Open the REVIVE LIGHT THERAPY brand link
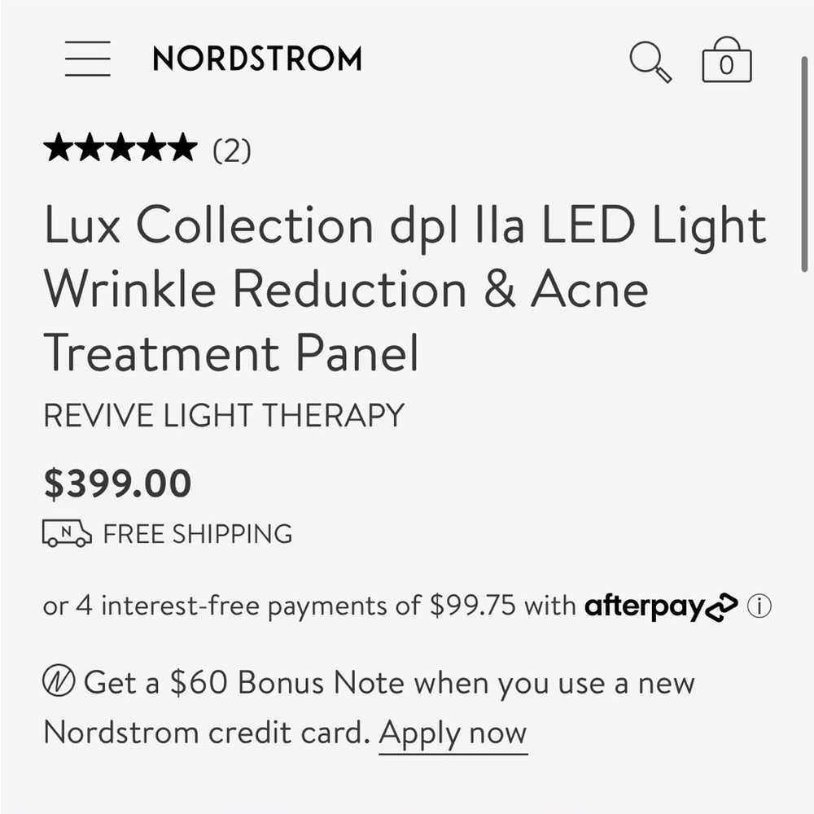 tap(224, 415)
